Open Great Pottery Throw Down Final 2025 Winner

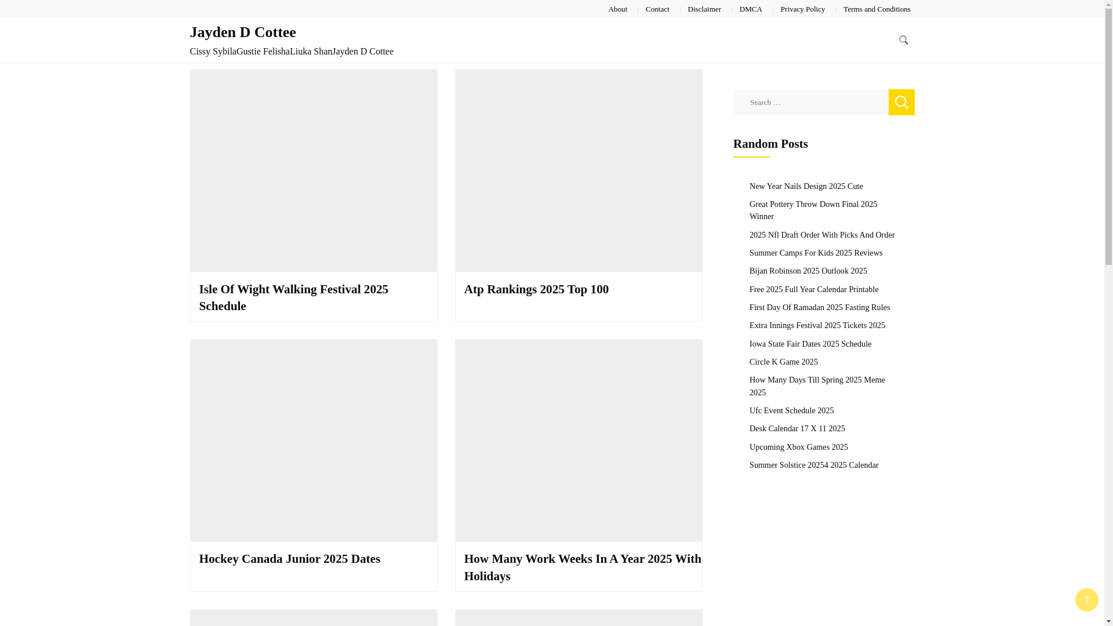tap(813, 210)
